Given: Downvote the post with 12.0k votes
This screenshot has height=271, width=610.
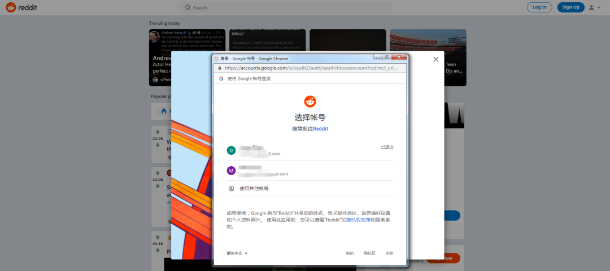Looking at the screenshot, I should (158, 186).
